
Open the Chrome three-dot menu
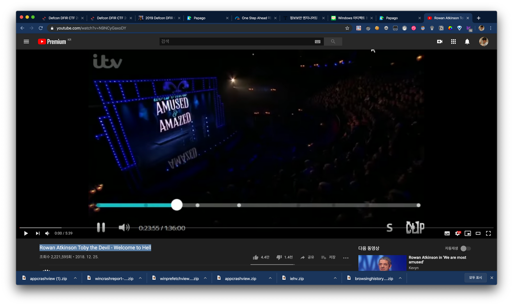pos(491,28)
